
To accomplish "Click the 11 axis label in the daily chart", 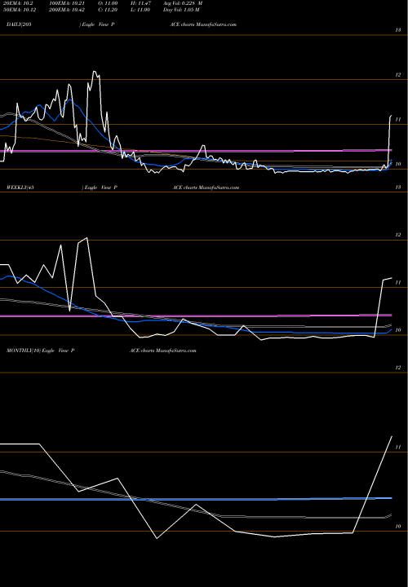I will pos(398,119).
